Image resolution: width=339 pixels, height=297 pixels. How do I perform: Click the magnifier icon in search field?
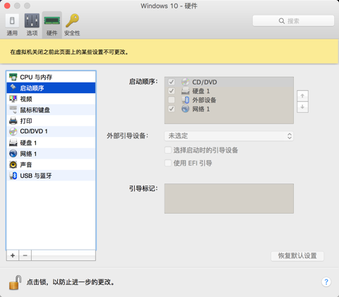click(282, 21)
